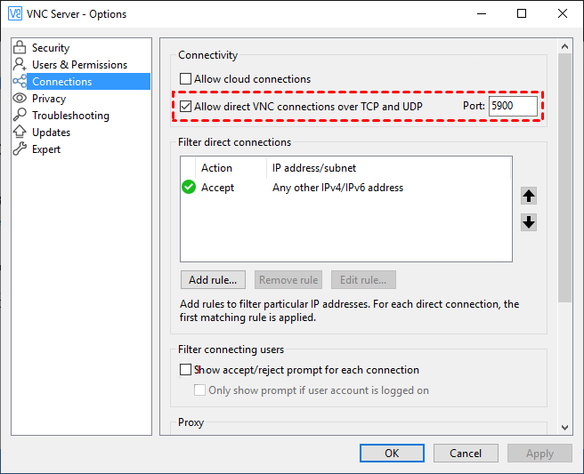Move rule up with the up arrow
The height and width of the screenshot is (474, 584).
click(529, 197)
